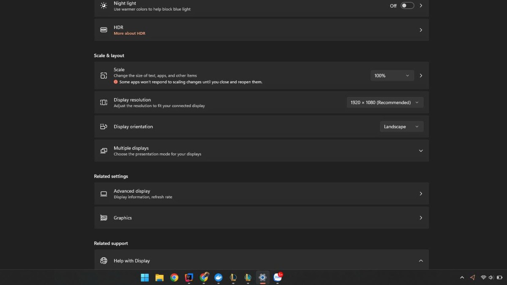
Task: Show hidden system tray icons
Action: pos(462,277)
